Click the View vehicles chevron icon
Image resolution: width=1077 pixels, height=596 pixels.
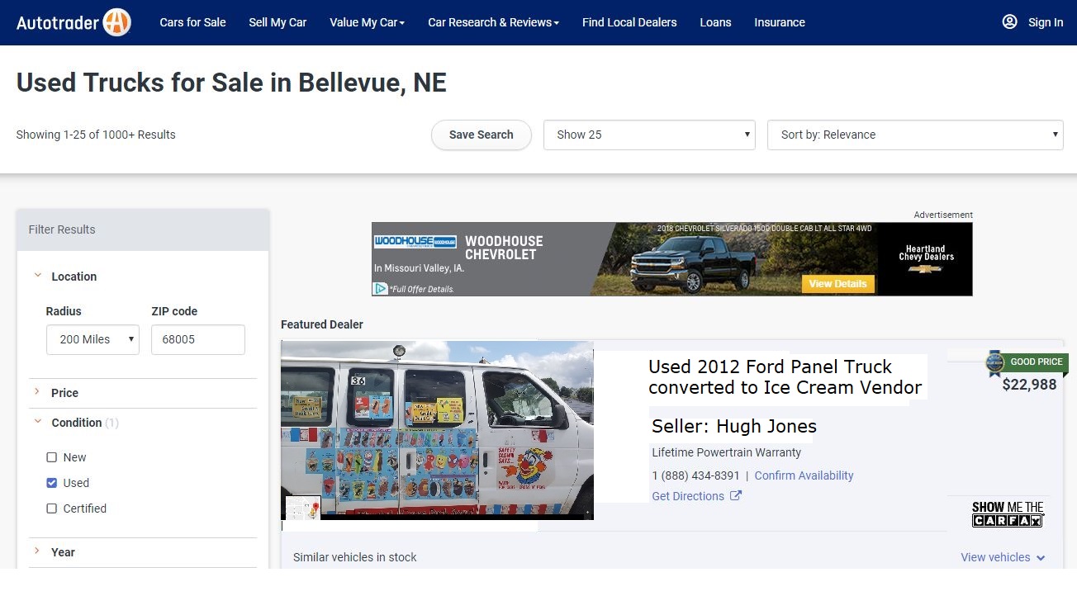pyautogui.click(x=1041, y=558)
